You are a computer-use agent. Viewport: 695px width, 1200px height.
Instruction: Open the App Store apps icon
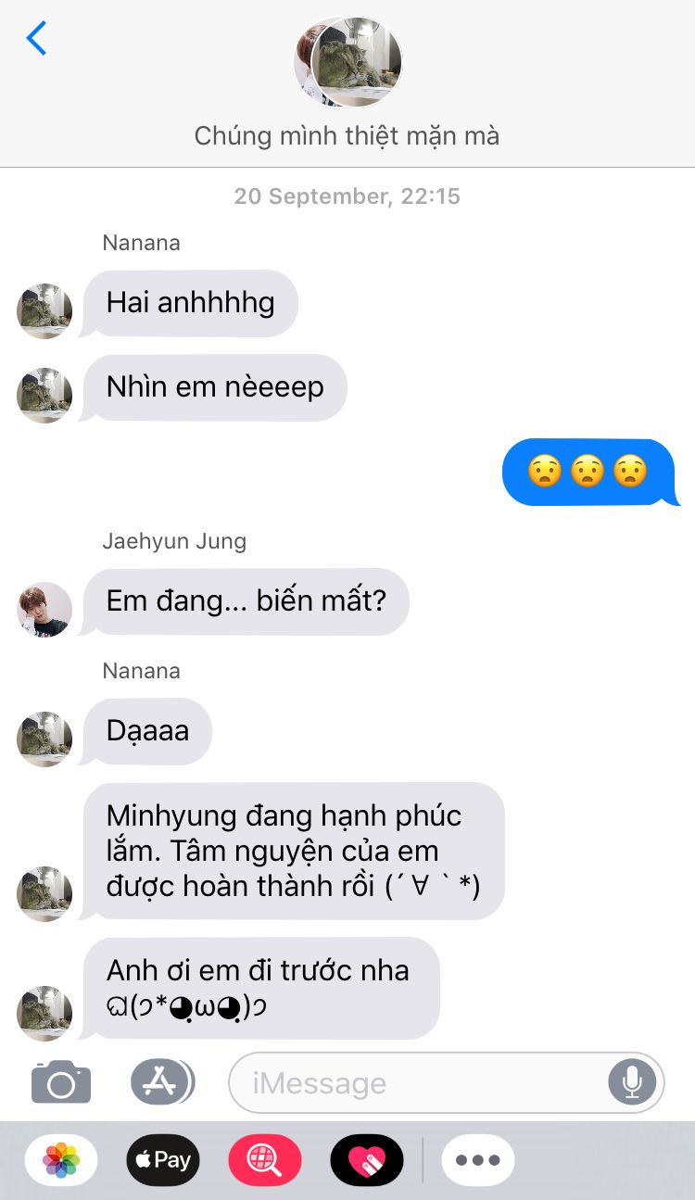coord(162,1081)
